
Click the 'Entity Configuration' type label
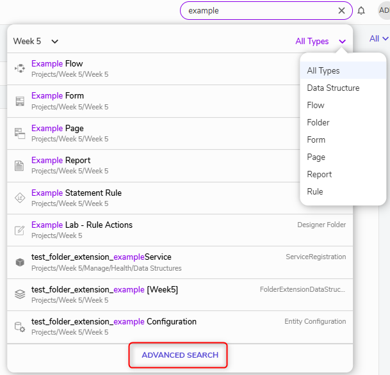pos(315,321)
